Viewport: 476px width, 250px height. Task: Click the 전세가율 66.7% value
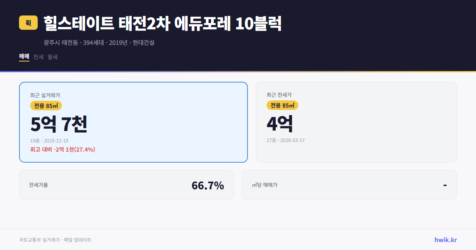pyautogui.click(x=207, y=185)
